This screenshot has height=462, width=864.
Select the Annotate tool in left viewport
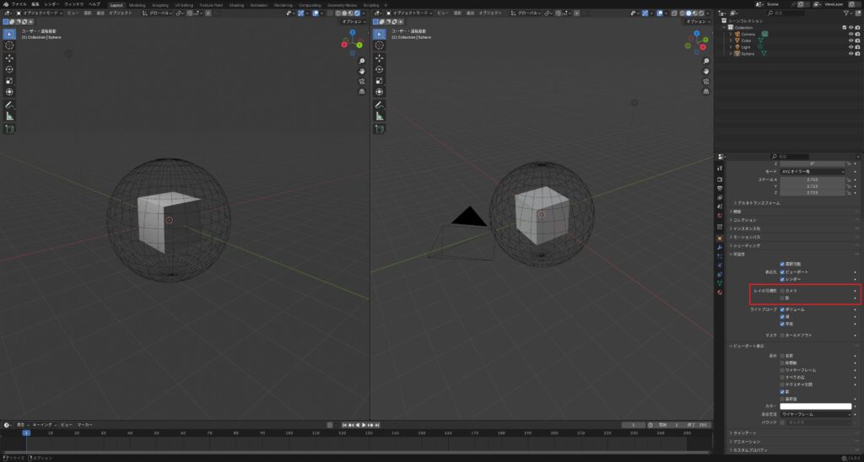pyautogui.click(x=9, y=105)
